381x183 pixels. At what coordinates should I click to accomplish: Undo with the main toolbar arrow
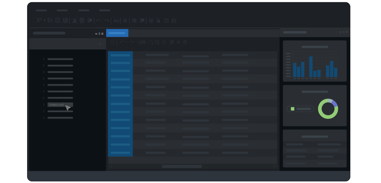[99, 21]
